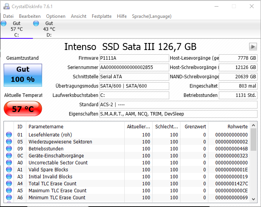Select drive C: tab showing 57 °C
Screen dimensions: 261x207
click(x=17, y=29)
